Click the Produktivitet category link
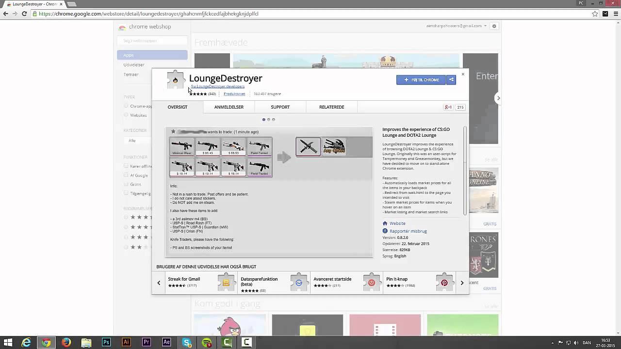Viewport: 621px width, 349px height. pos(234,94)
